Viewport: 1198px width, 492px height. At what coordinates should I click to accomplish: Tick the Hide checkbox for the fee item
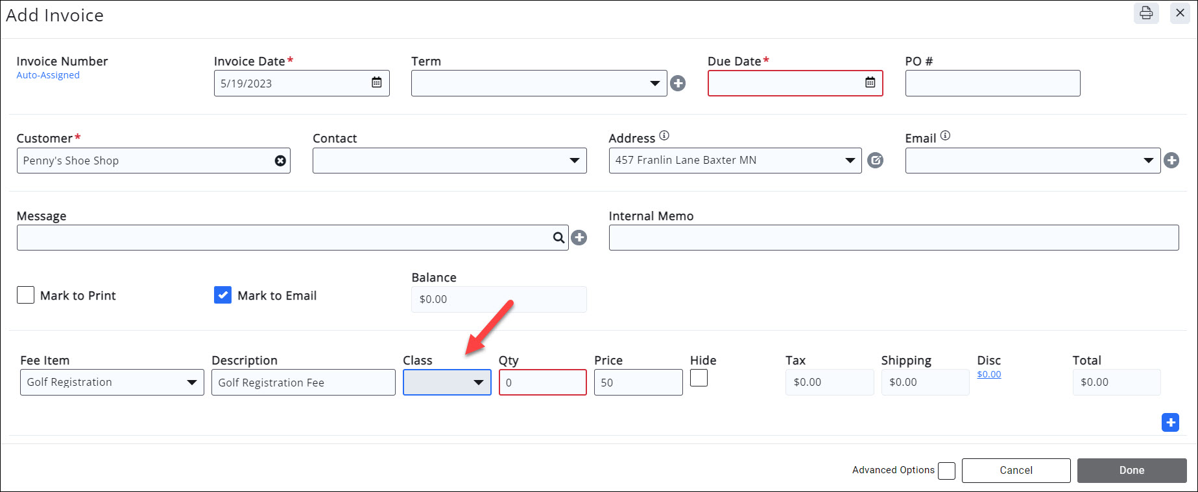699,378
